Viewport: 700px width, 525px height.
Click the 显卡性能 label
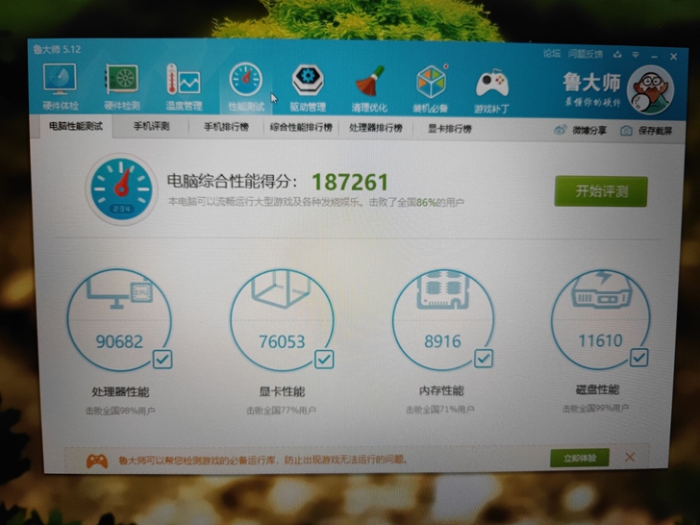pos(282,391)
